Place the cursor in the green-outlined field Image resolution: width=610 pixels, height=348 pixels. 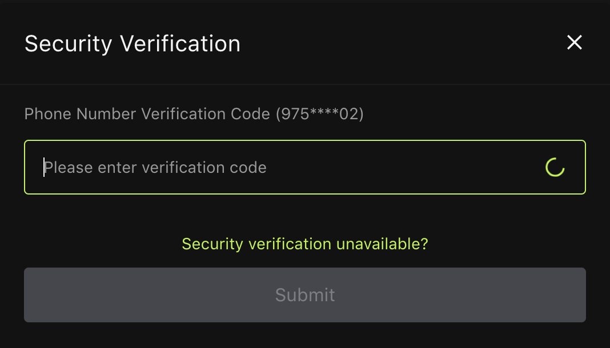[x=286, y=168]
